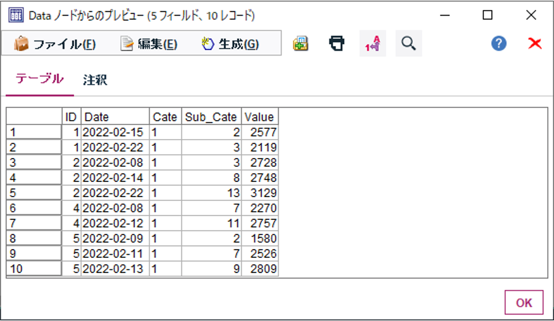Click the Value cell 2577
The width and height of the screenshot is (554, 321).
pos(260,132)
